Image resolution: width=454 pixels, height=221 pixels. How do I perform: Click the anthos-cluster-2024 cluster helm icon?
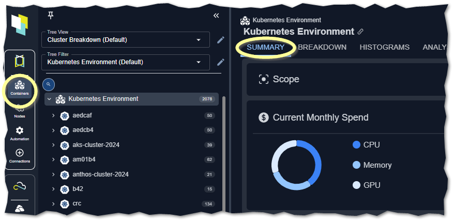64,174
